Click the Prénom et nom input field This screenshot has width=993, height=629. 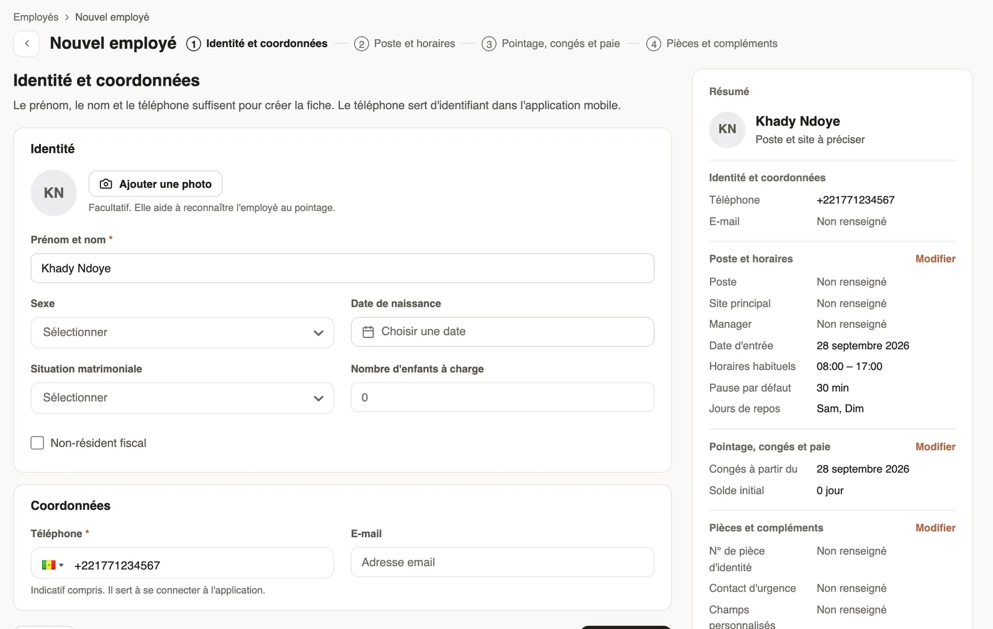(x=343, y=268)
